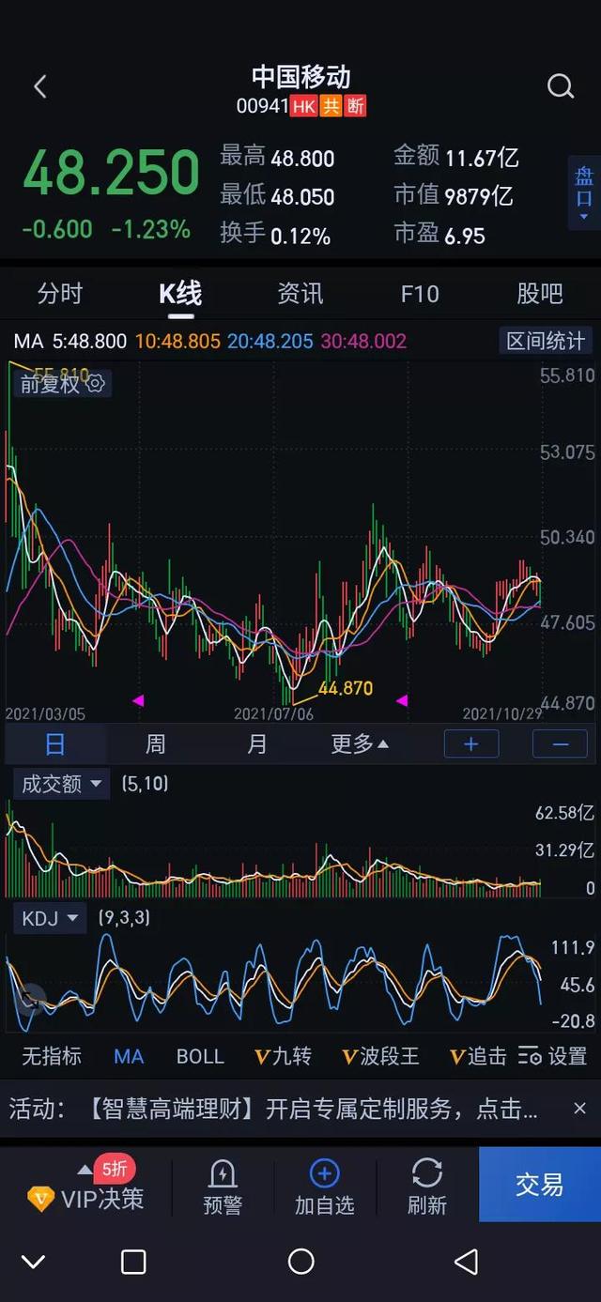Switch to the 分时 tab
This screenshot has height=1302, width=601.
click(60, 294)
